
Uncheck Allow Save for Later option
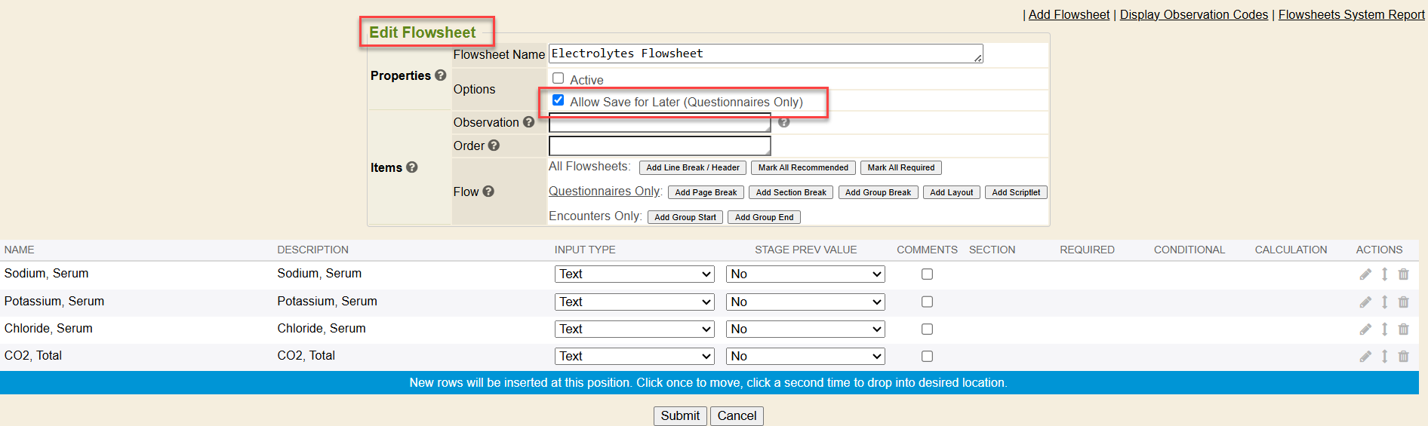pos(559,100)
